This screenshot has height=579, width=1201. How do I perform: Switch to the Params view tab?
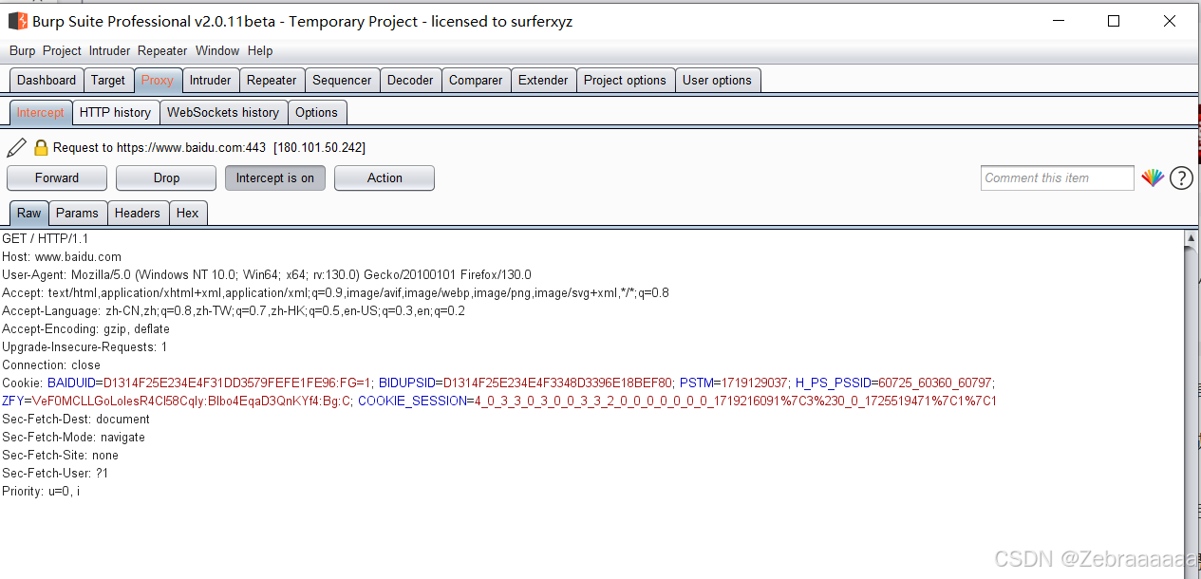click(77, 213)
